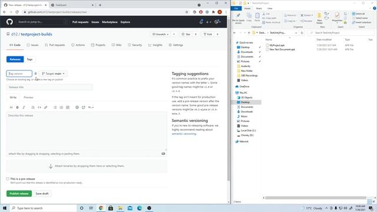Open Windows Start menu
This screenshot has width=377, height=212.
click(5, 208)
